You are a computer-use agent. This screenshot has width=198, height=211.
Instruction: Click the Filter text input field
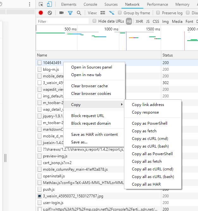tap(63, 21)
